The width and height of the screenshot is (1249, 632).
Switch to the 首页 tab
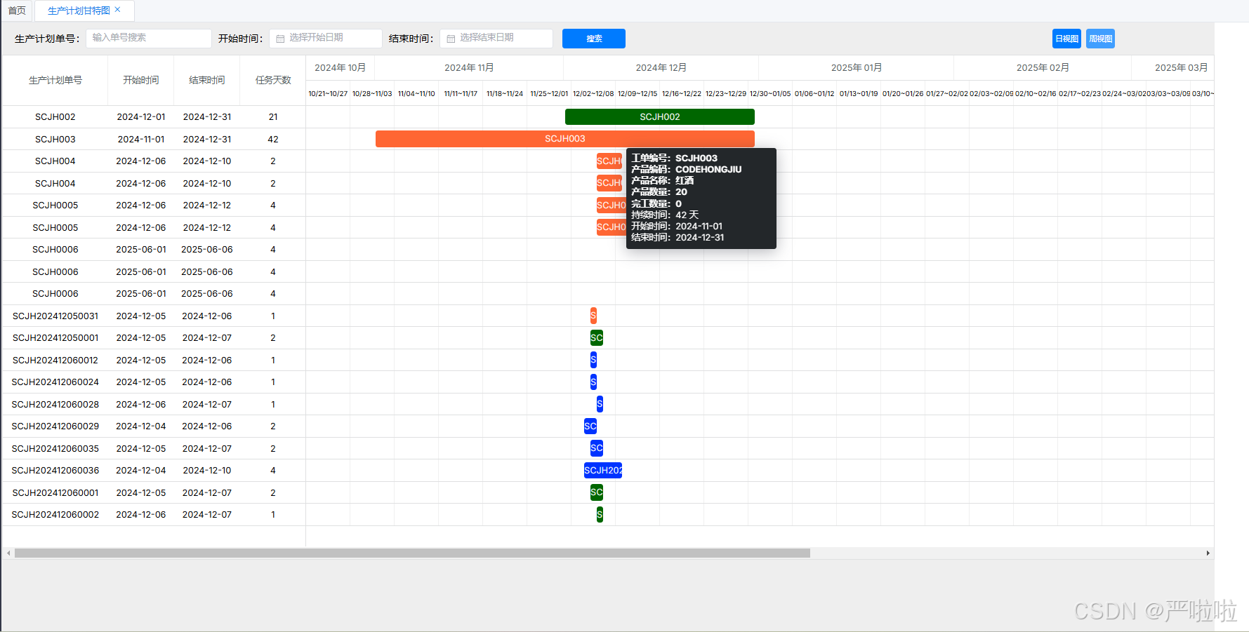(x=17, y=11)
